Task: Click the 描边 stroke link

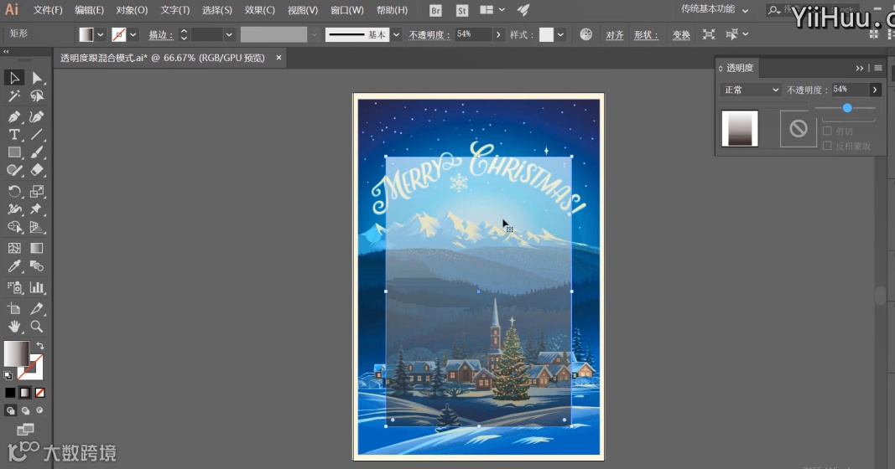Action: point(160,35)
